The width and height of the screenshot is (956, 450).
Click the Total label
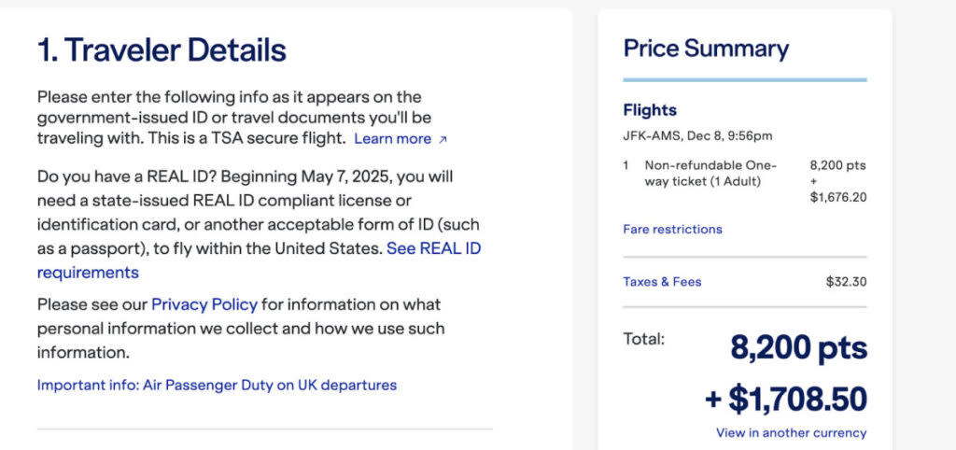[644, 339]
